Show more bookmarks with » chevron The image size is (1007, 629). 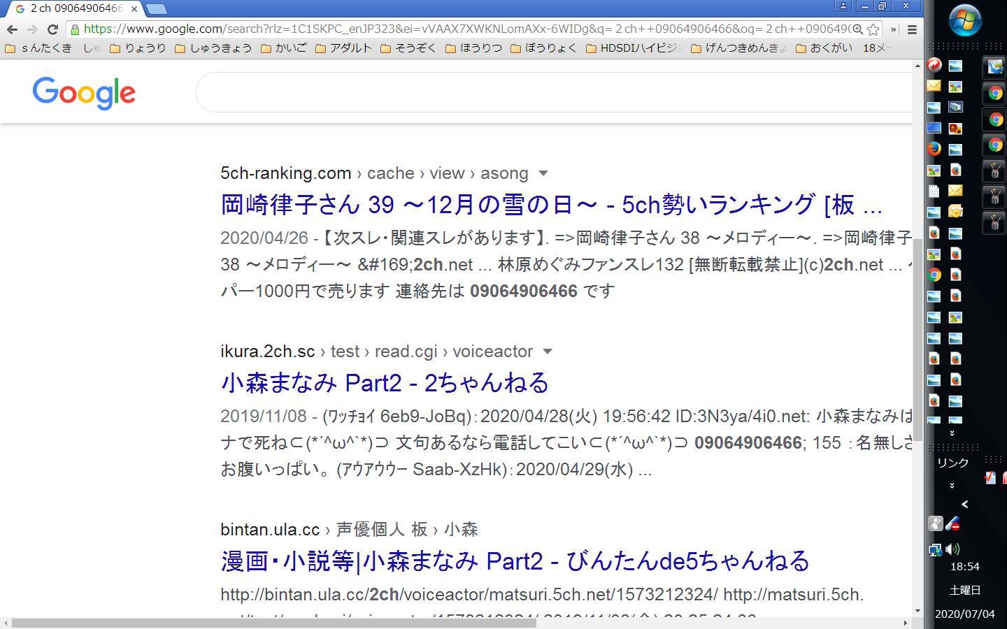894,29
